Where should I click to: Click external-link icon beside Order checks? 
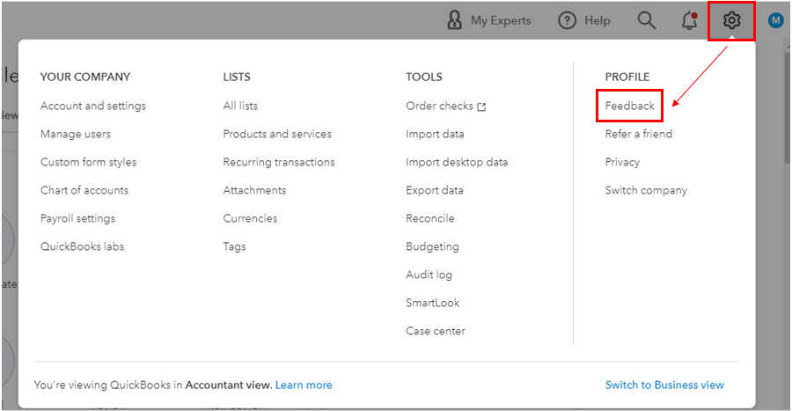[481, 106]
